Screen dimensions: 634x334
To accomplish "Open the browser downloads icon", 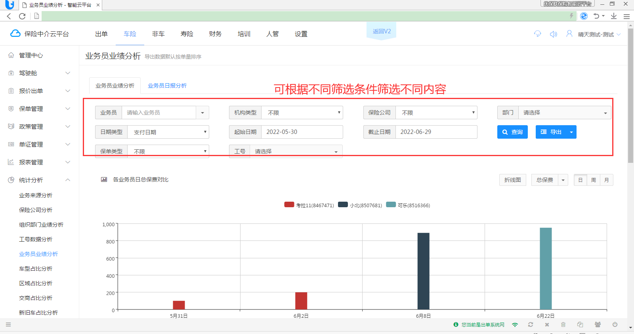I will (x=614, y=16).
